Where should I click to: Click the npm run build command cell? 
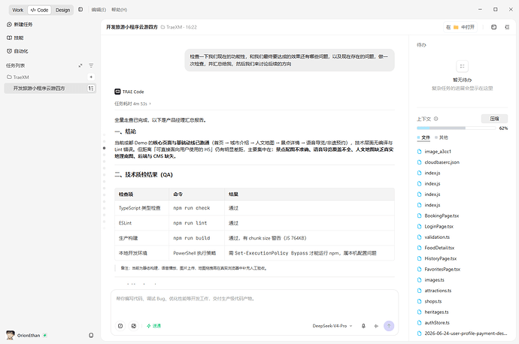196,238
